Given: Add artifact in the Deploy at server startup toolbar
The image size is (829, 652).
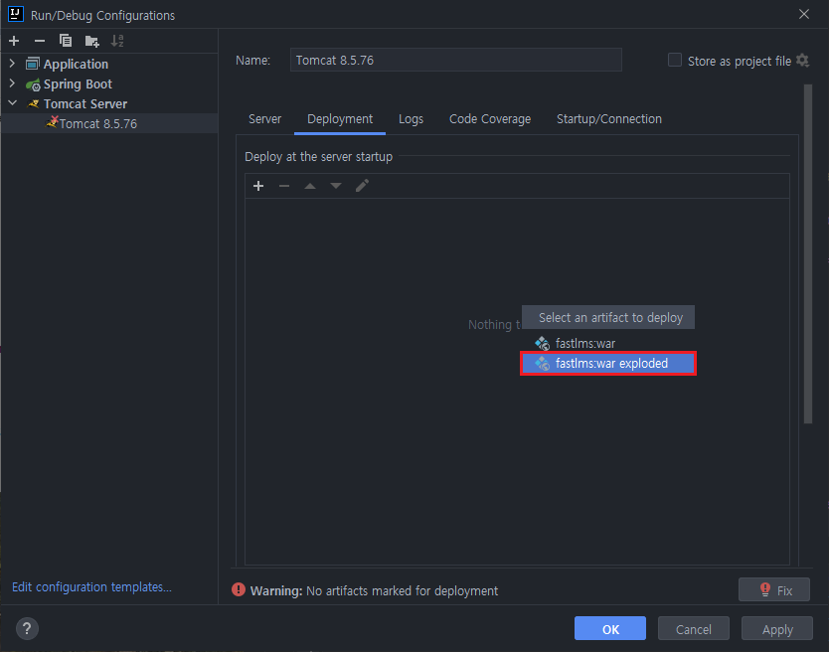Looking at the screenshot, I should tap(258, 186).
